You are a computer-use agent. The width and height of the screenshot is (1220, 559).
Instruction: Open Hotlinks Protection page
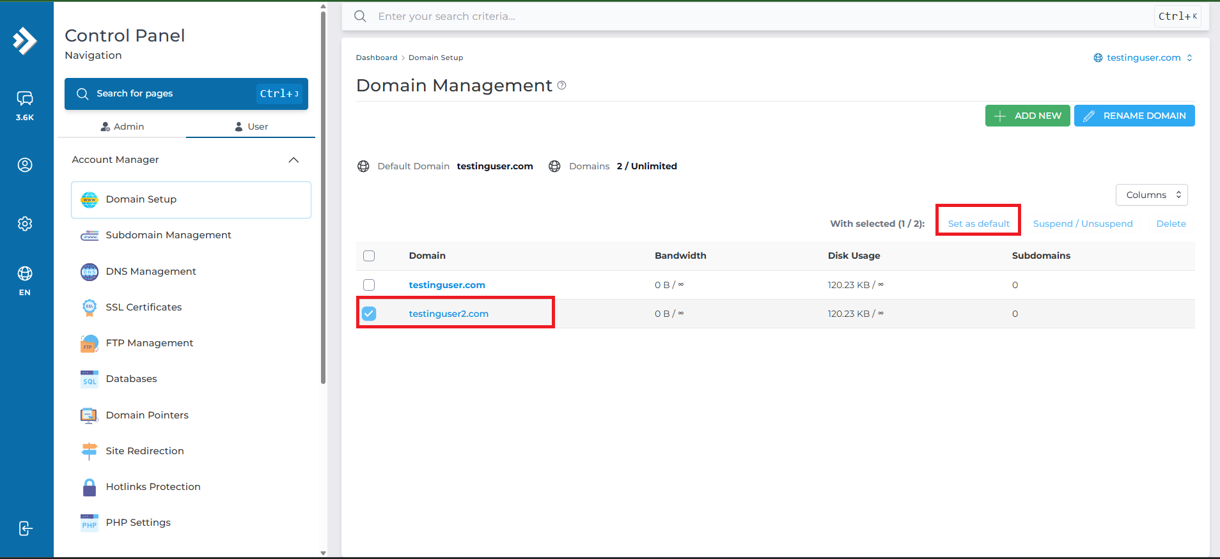pos(191,487)
